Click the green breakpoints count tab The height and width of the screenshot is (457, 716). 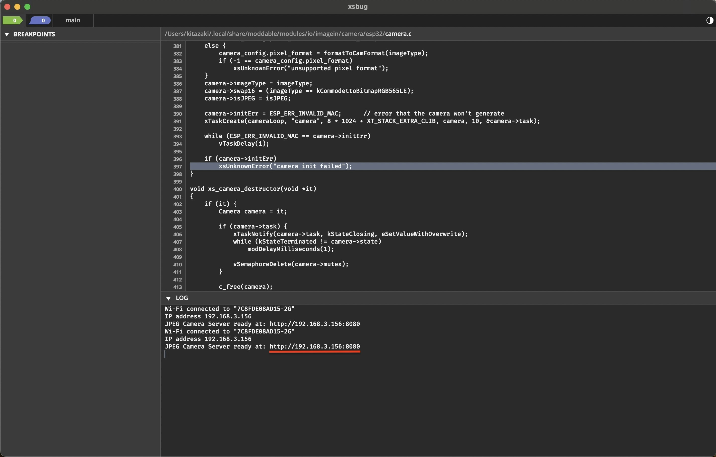[x=13, y=20]
